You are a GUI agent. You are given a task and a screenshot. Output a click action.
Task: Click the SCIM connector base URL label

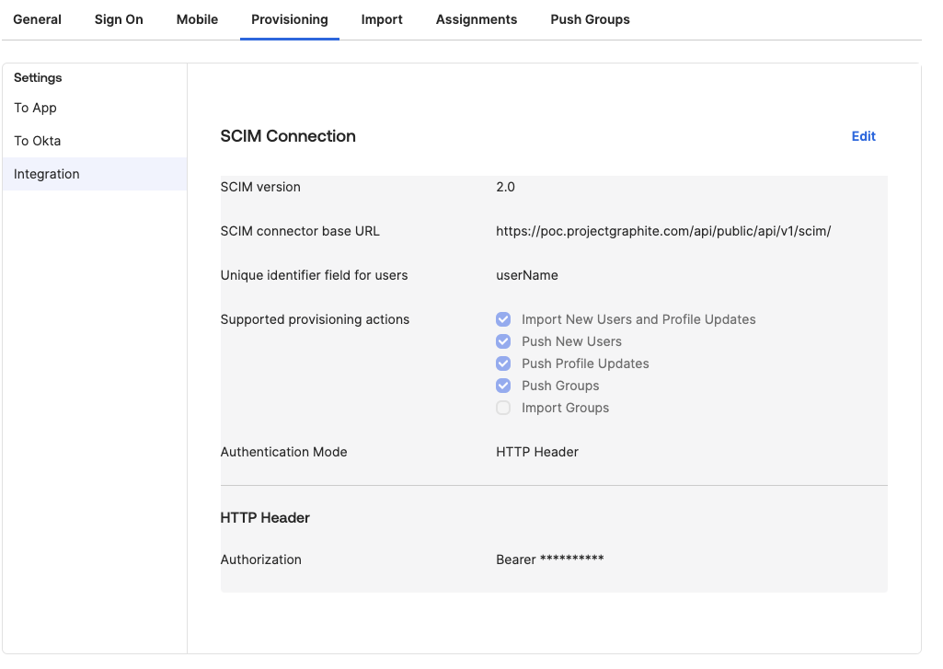(300, 231)
